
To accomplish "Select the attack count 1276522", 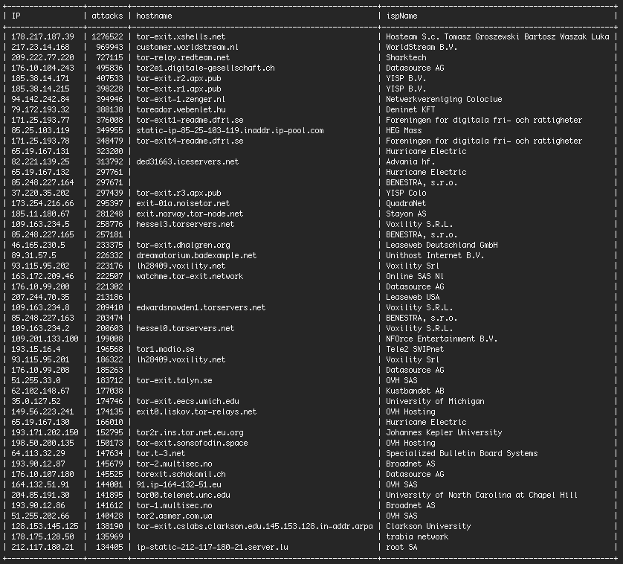I will [x=107, y=36].
